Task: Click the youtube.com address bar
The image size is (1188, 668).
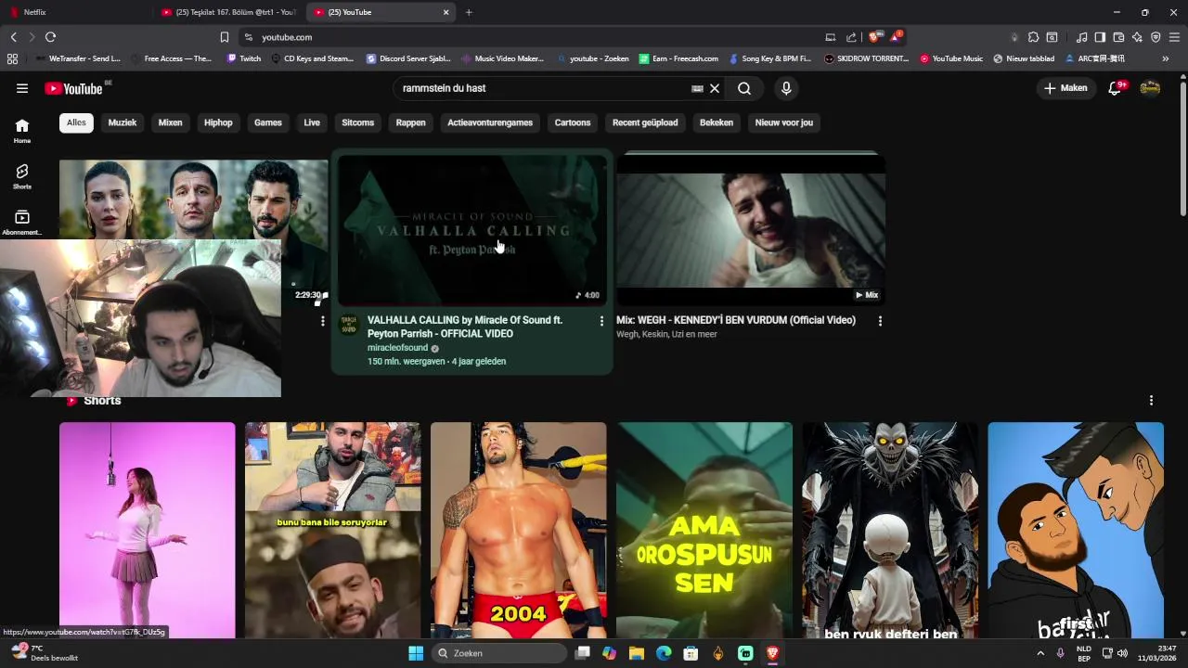Action: tap(534, 37)
